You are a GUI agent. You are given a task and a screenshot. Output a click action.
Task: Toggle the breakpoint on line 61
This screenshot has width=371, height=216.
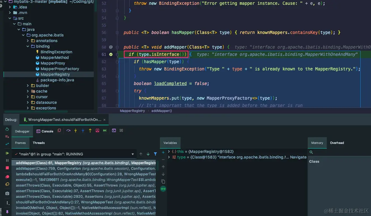pyautogui.click(x=111, y=54)
